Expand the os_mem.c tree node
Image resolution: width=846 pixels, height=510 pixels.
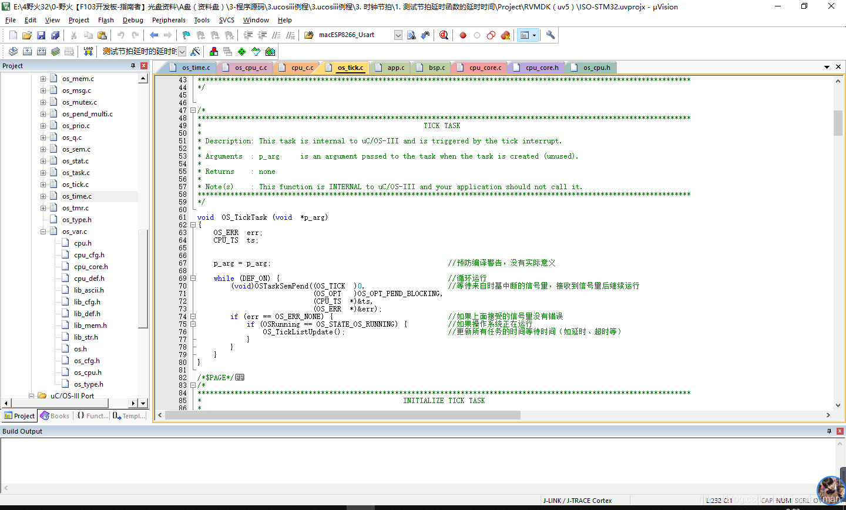[43, 79]
